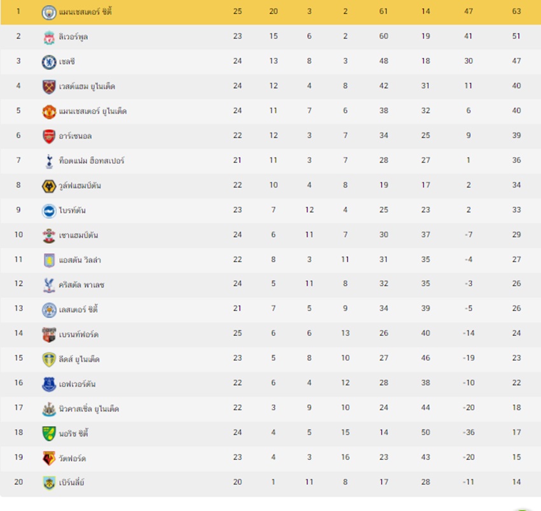Select the rank 20 Burnley table row
This screenshot has height=511, width=541.
pyautogui.click(x=270, y=482)
